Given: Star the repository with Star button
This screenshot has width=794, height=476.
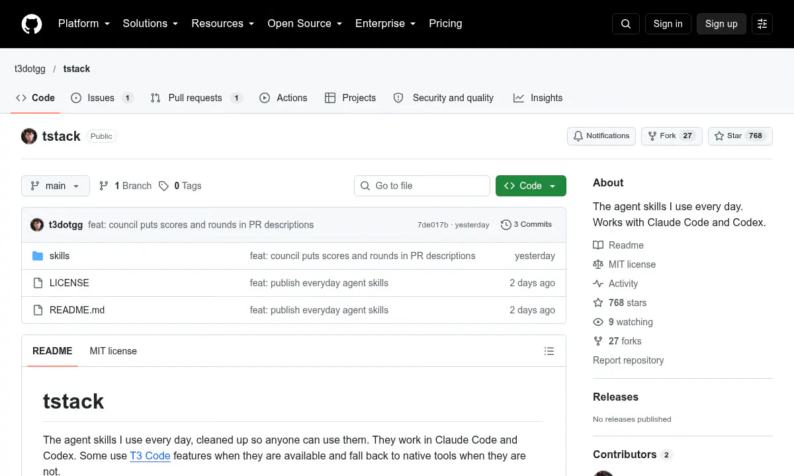Looking at the screenshot, I should tap(740, 136).
